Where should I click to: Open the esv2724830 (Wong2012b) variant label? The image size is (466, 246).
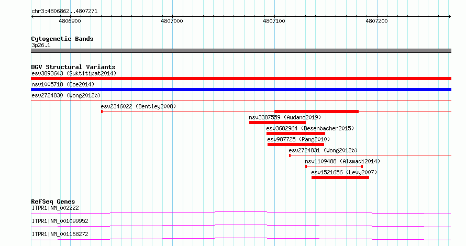[66, 95]
